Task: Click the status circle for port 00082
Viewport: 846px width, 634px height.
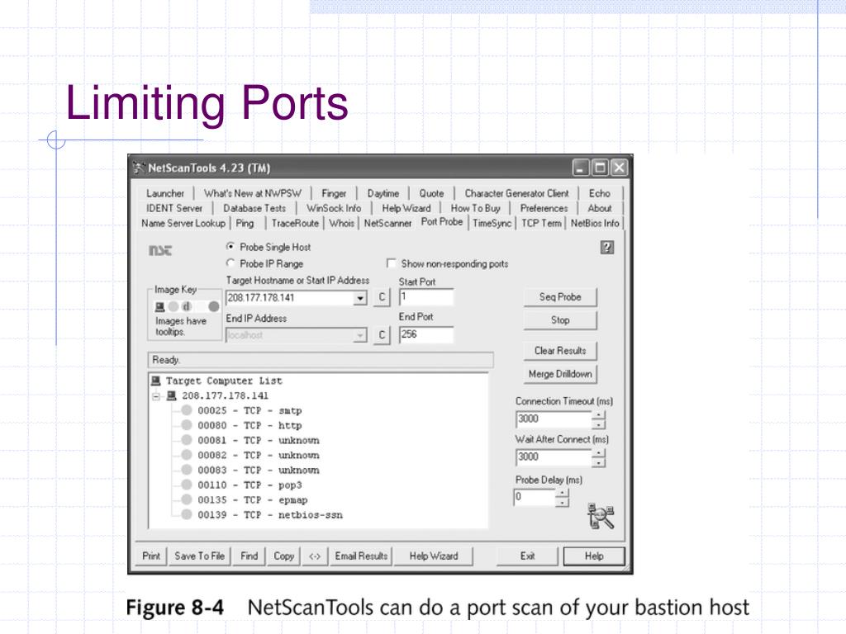Action: pyautogui.click(x=187, y=455)
